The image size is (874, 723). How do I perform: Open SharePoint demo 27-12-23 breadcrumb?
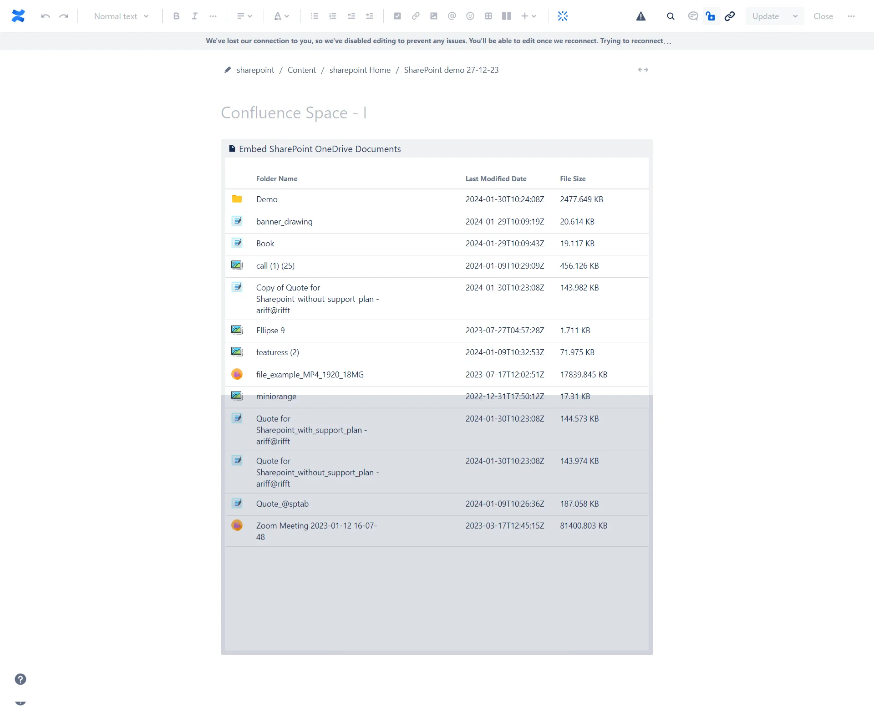click(451, 70)
